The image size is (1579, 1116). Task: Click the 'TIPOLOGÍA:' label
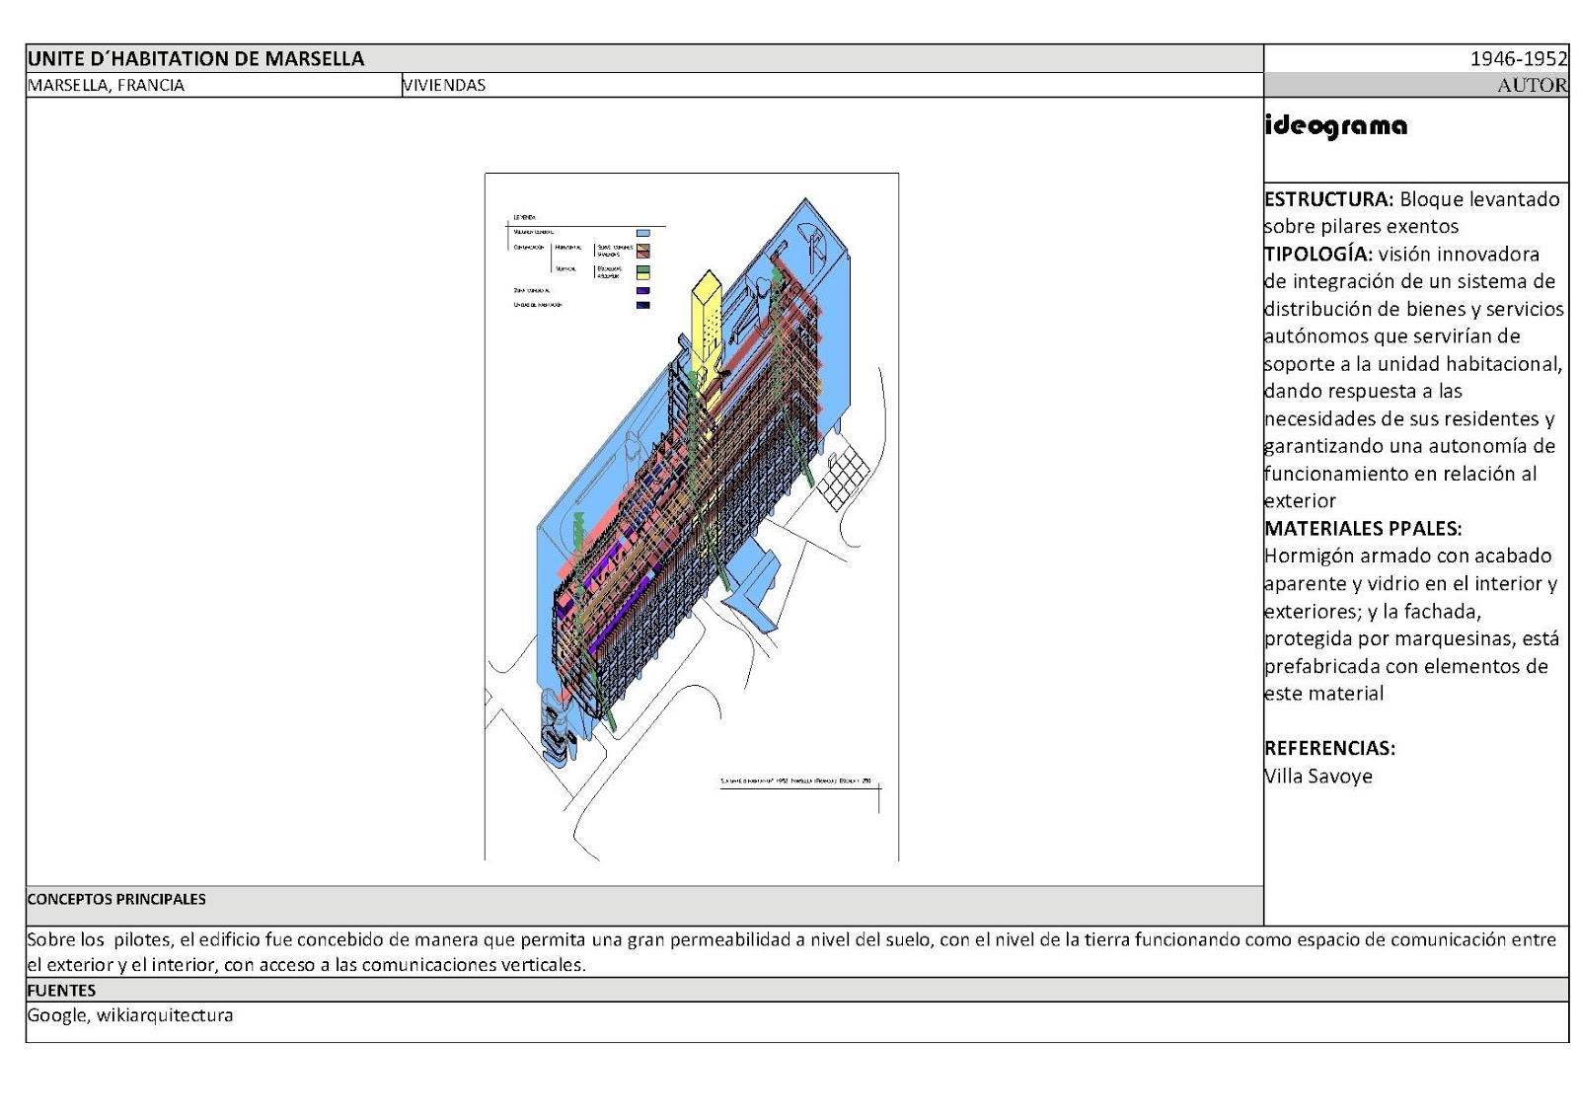1318,254
